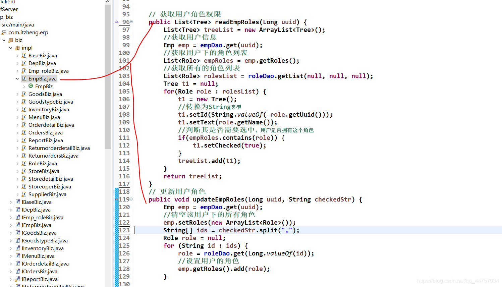This screenshot has height=287, width=502.
Task: Open StoreBiz.java file
Action: click(x=44, y=171)
